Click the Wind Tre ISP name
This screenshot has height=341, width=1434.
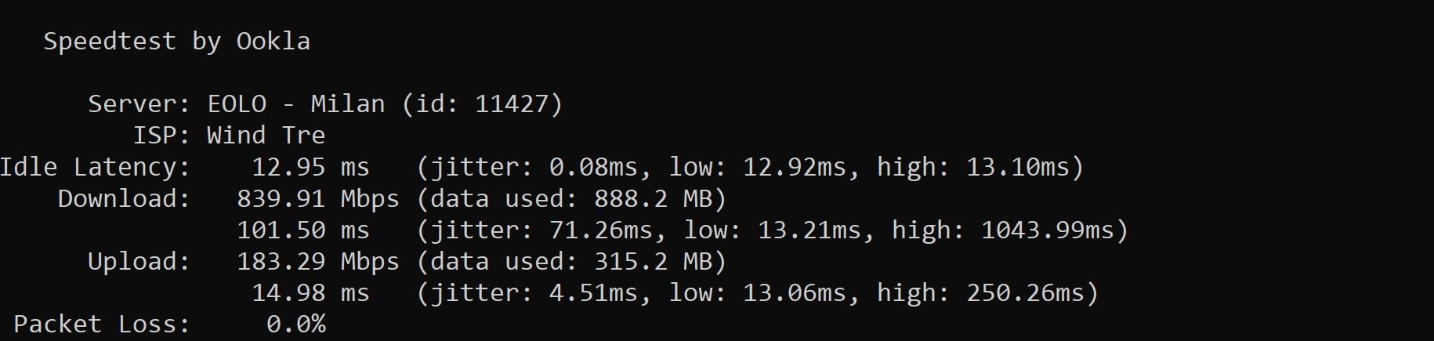266,135
